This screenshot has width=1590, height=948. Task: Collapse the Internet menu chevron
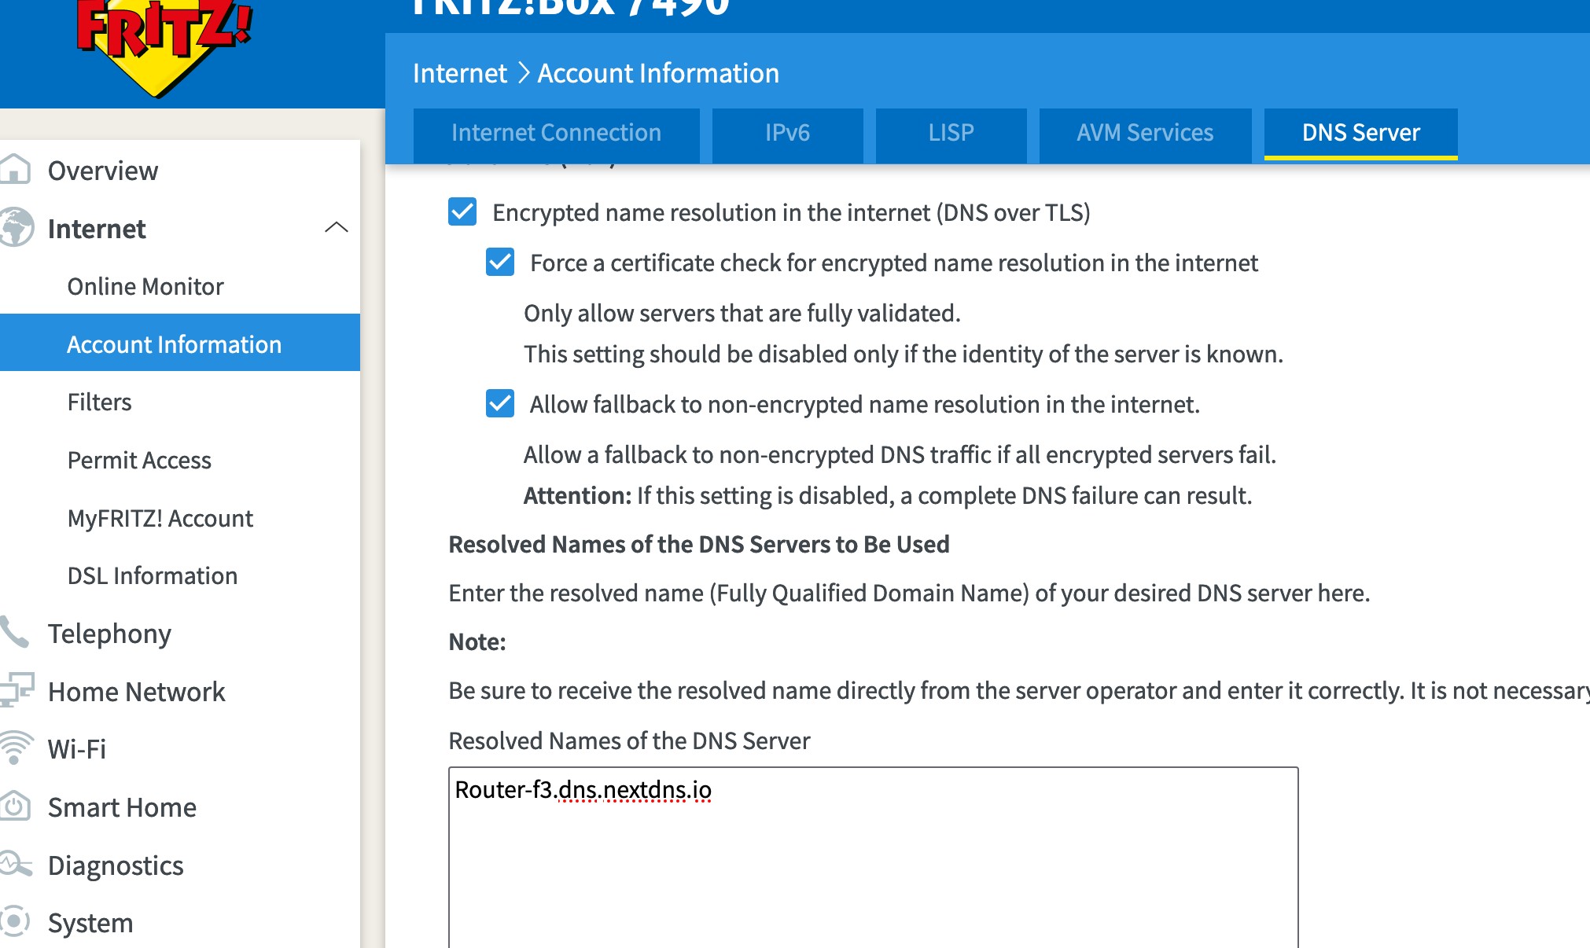(x=336, y=228)
